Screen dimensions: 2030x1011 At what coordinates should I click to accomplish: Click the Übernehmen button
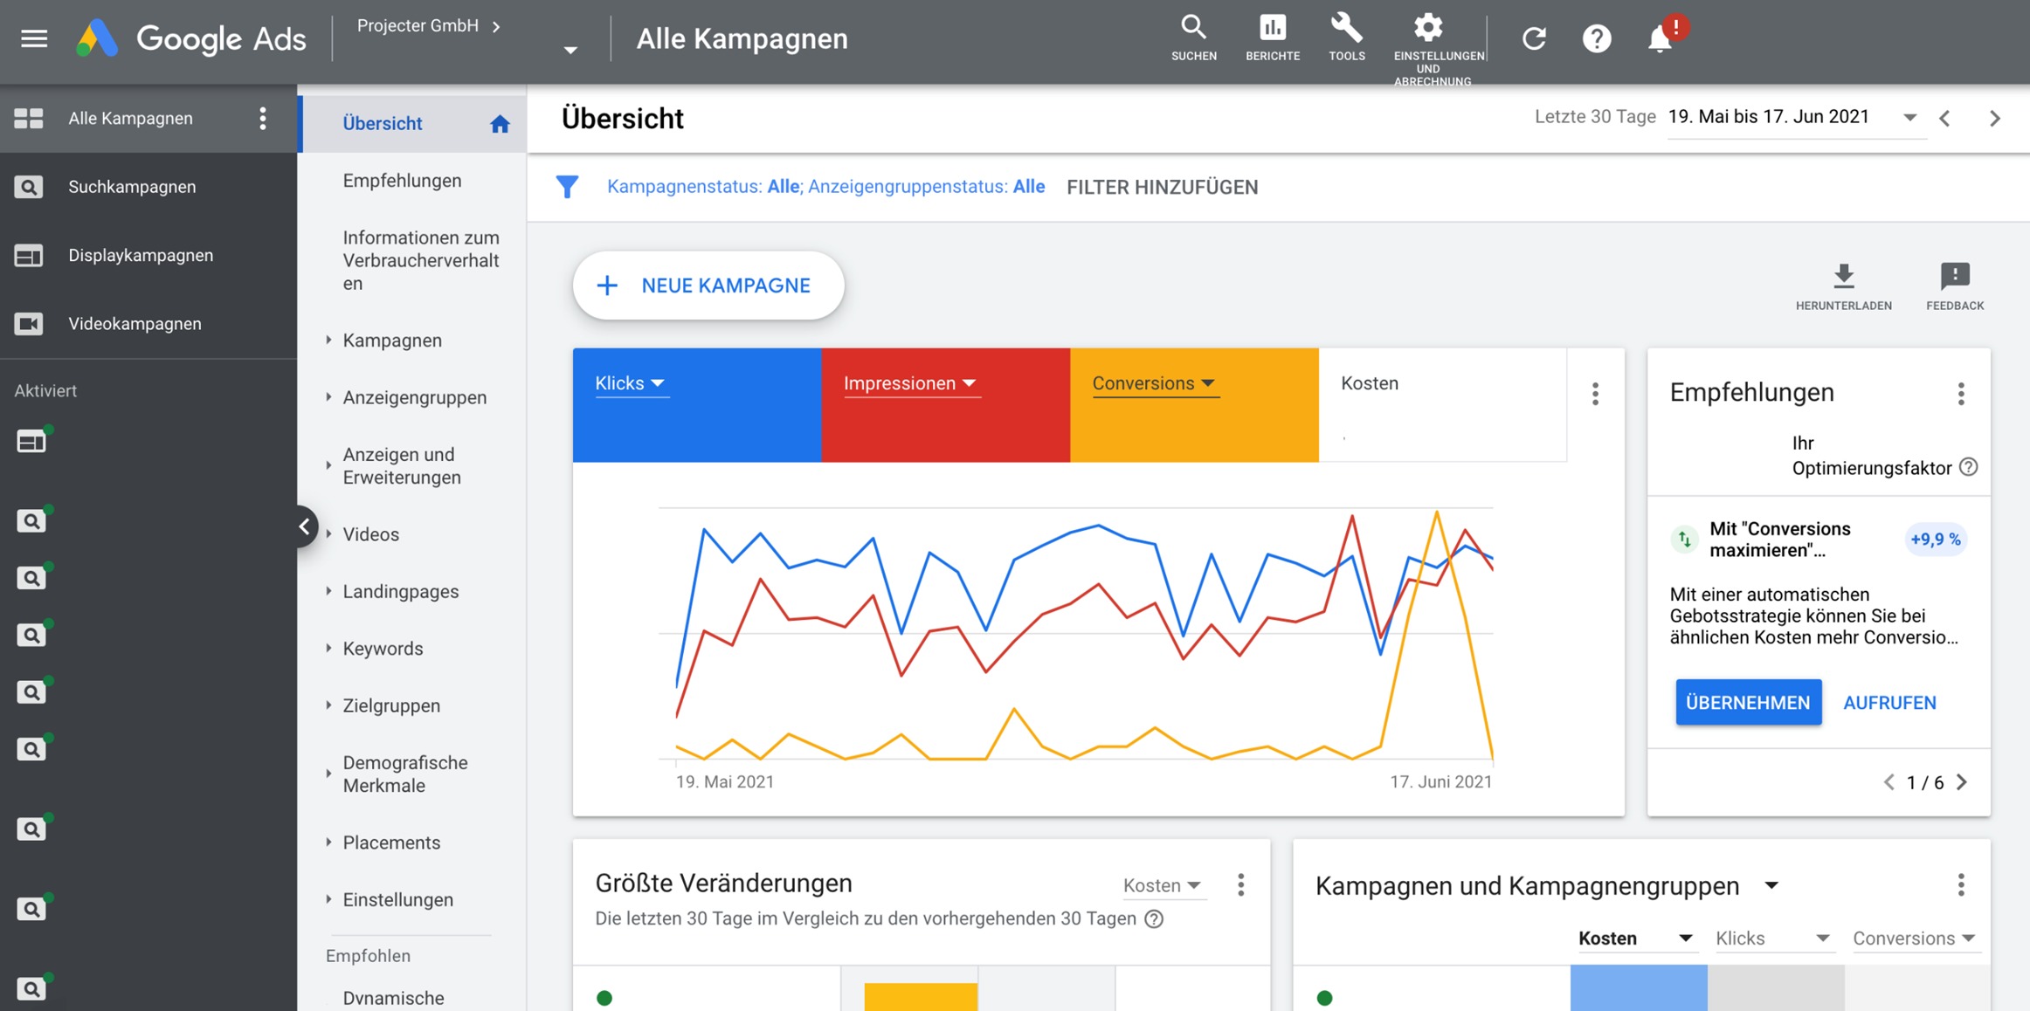pos(1748,702)
